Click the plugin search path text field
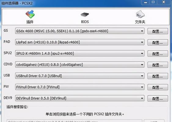 (x=75, y=121)
